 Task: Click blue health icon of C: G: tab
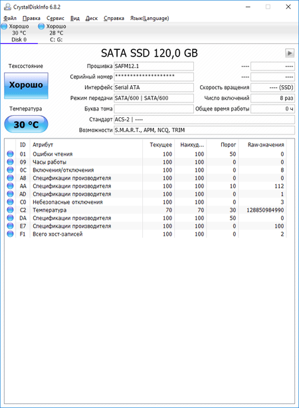(41, 26)
